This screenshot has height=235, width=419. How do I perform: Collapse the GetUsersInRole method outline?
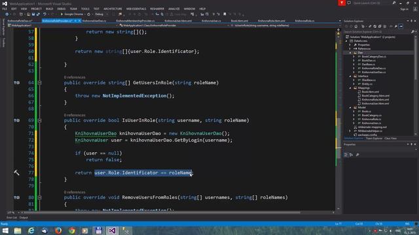39,83
